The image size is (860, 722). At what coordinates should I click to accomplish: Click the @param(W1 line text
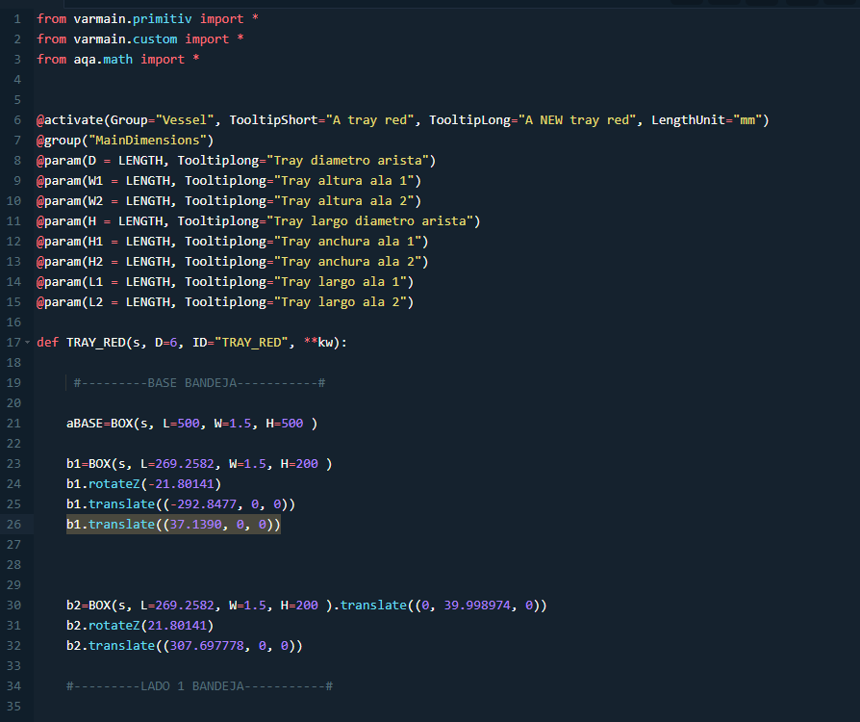(x=229, y=181)
